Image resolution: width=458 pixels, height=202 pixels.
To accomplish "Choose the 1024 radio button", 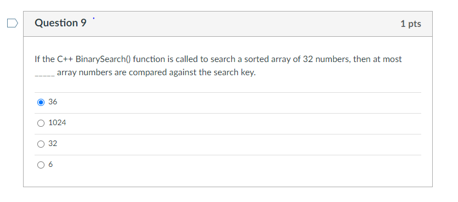I will point(41,124).
